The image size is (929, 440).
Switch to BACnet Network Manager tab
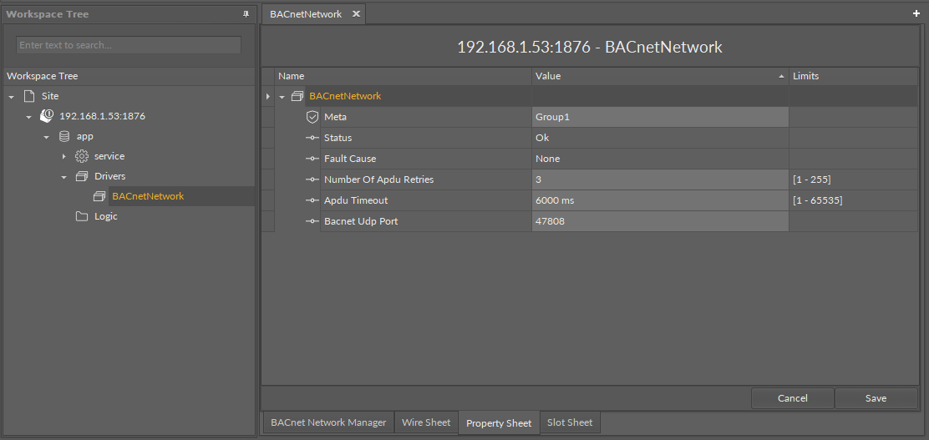328,422
